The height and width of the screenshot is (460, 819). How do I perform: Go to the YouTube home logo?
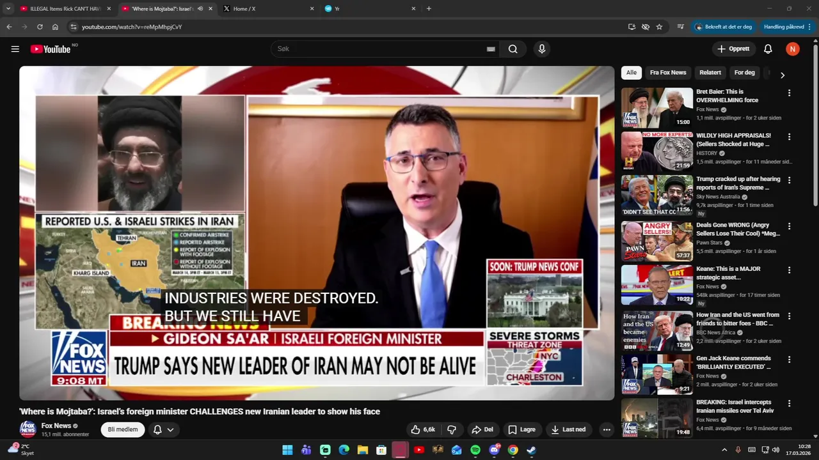click(x=51, y=49)
